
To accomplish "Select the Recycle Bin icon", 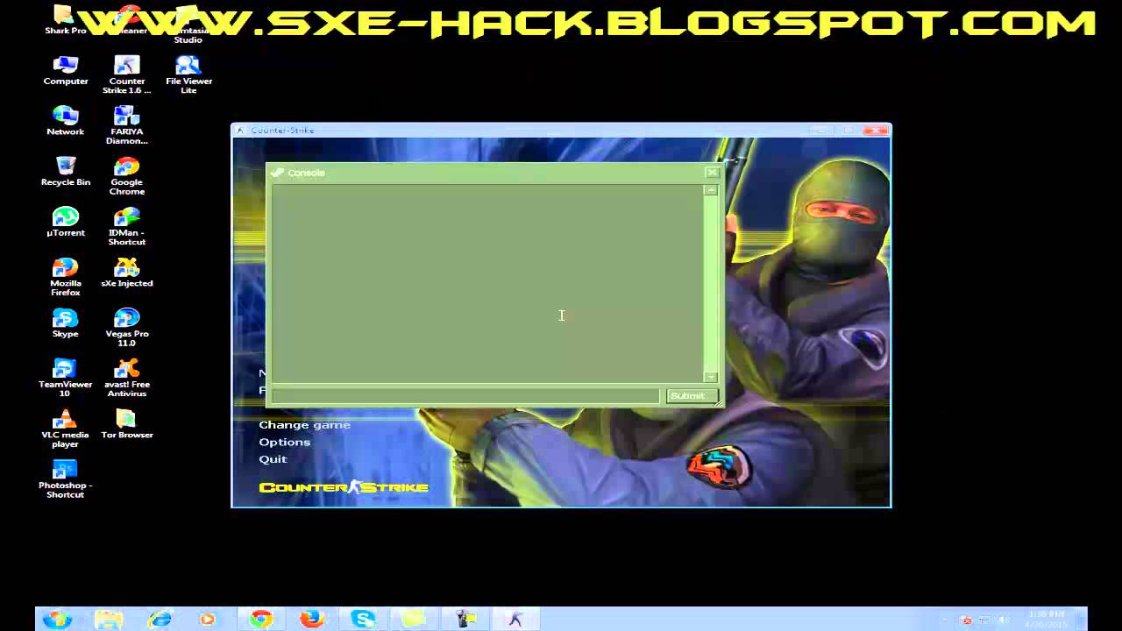I will tap(66, 172).
